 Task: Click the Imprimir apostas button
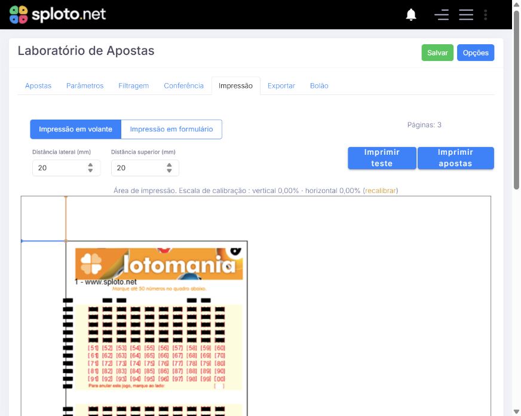pos(455,158)
